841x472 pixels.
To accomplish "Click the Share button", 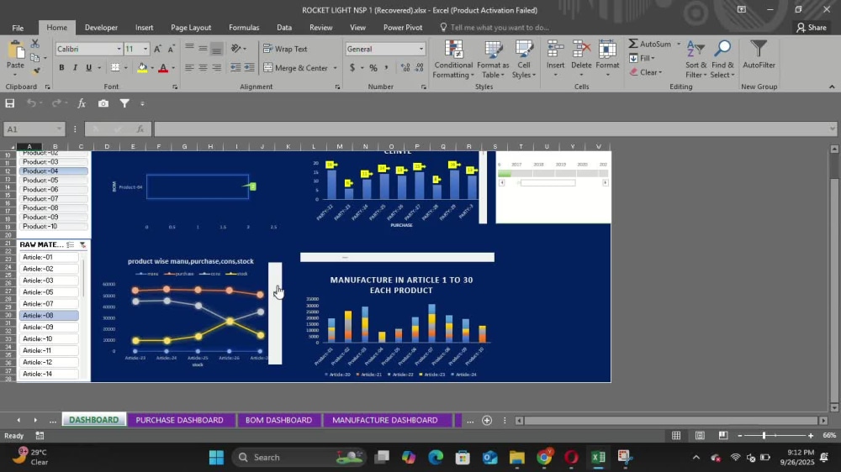I will (x=812, y=28).
